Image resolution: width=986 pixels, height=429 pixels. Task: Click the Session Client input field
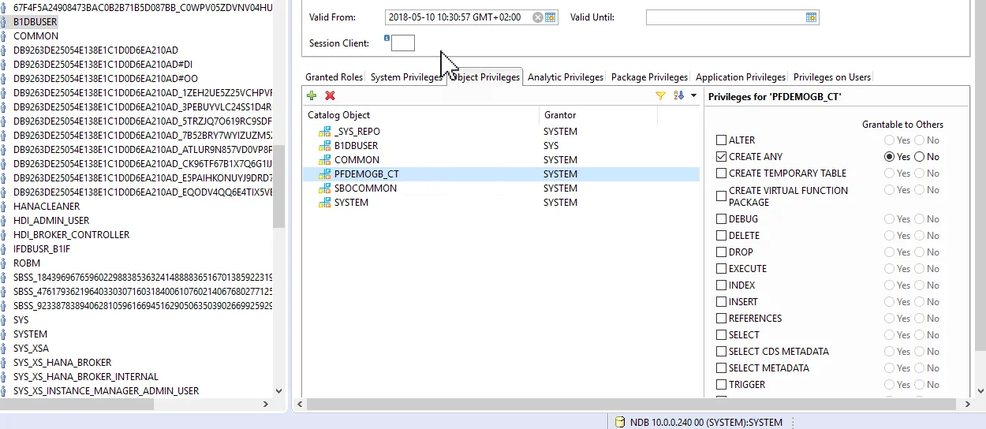[x=403, y=43]
